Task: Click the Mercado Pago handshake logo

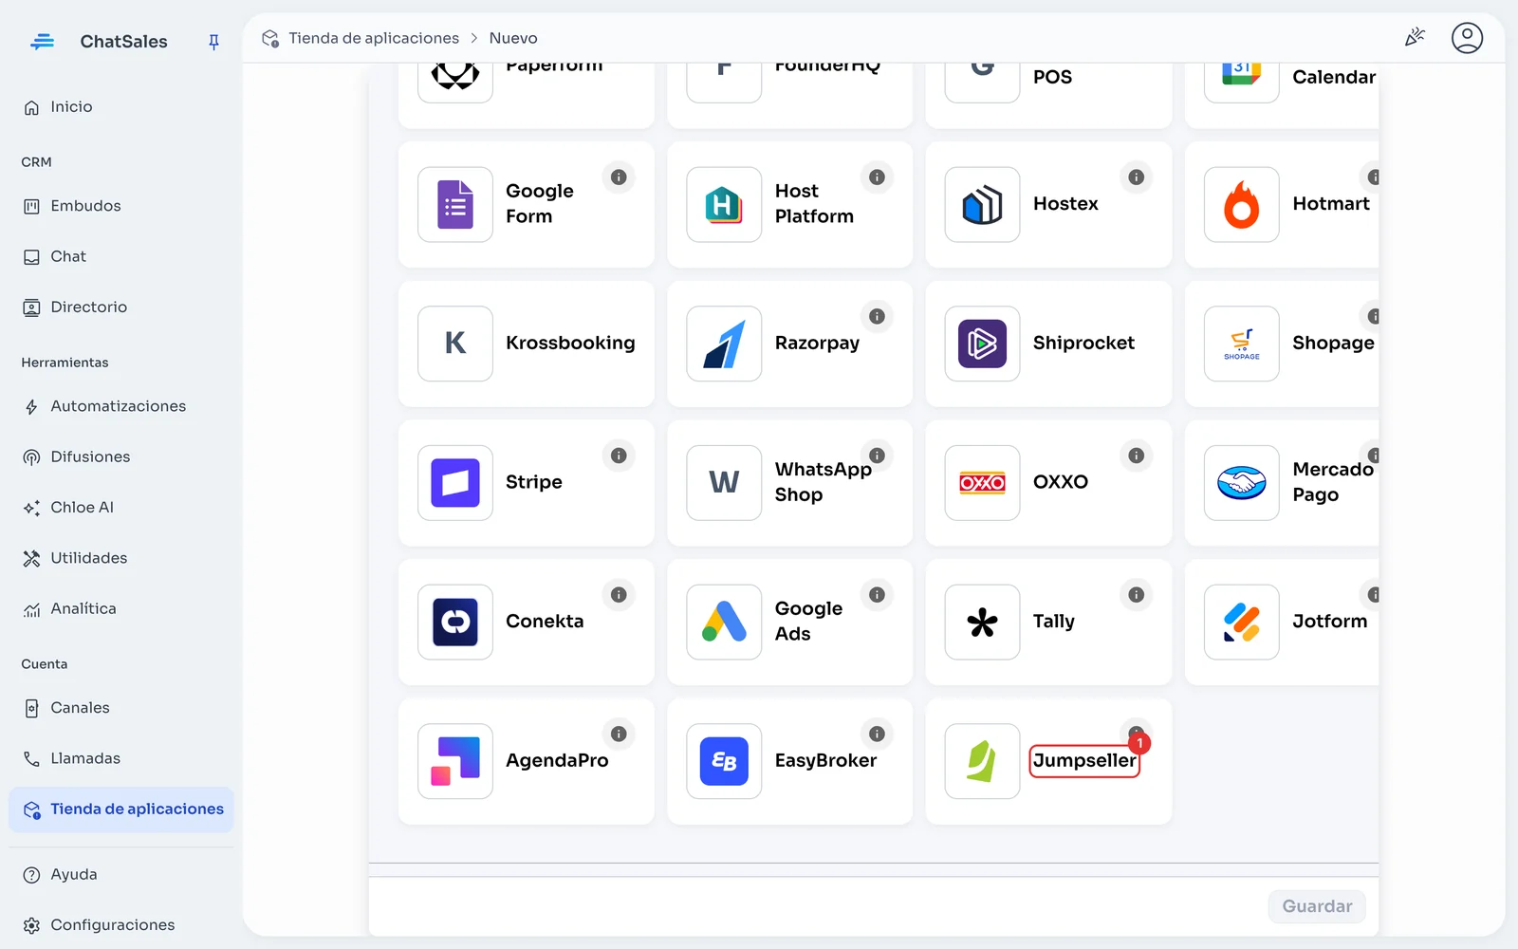Action: pos(1241,483)
